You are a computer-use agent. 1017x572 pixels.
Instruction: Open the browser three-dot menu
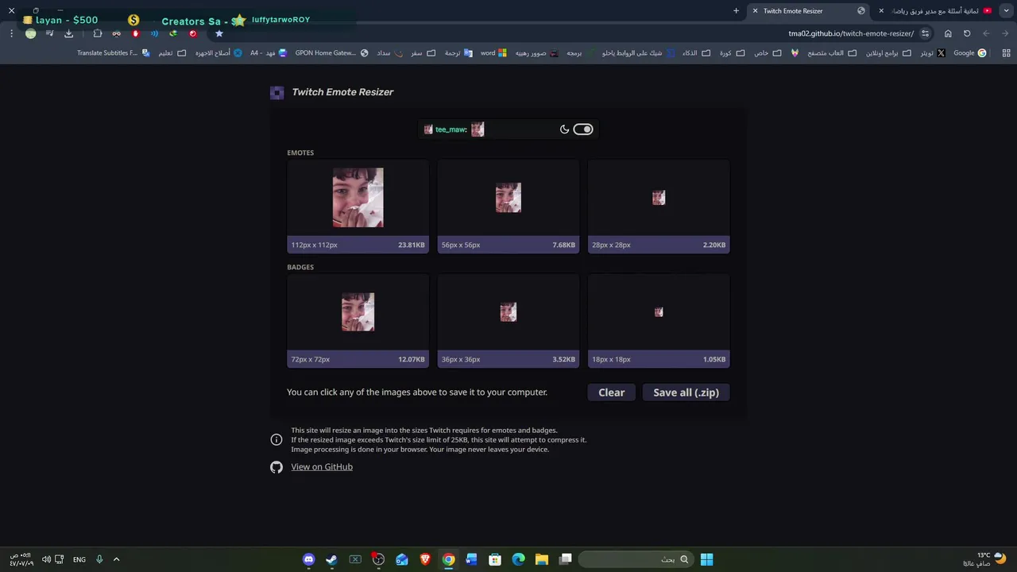(x=11, y=33)
